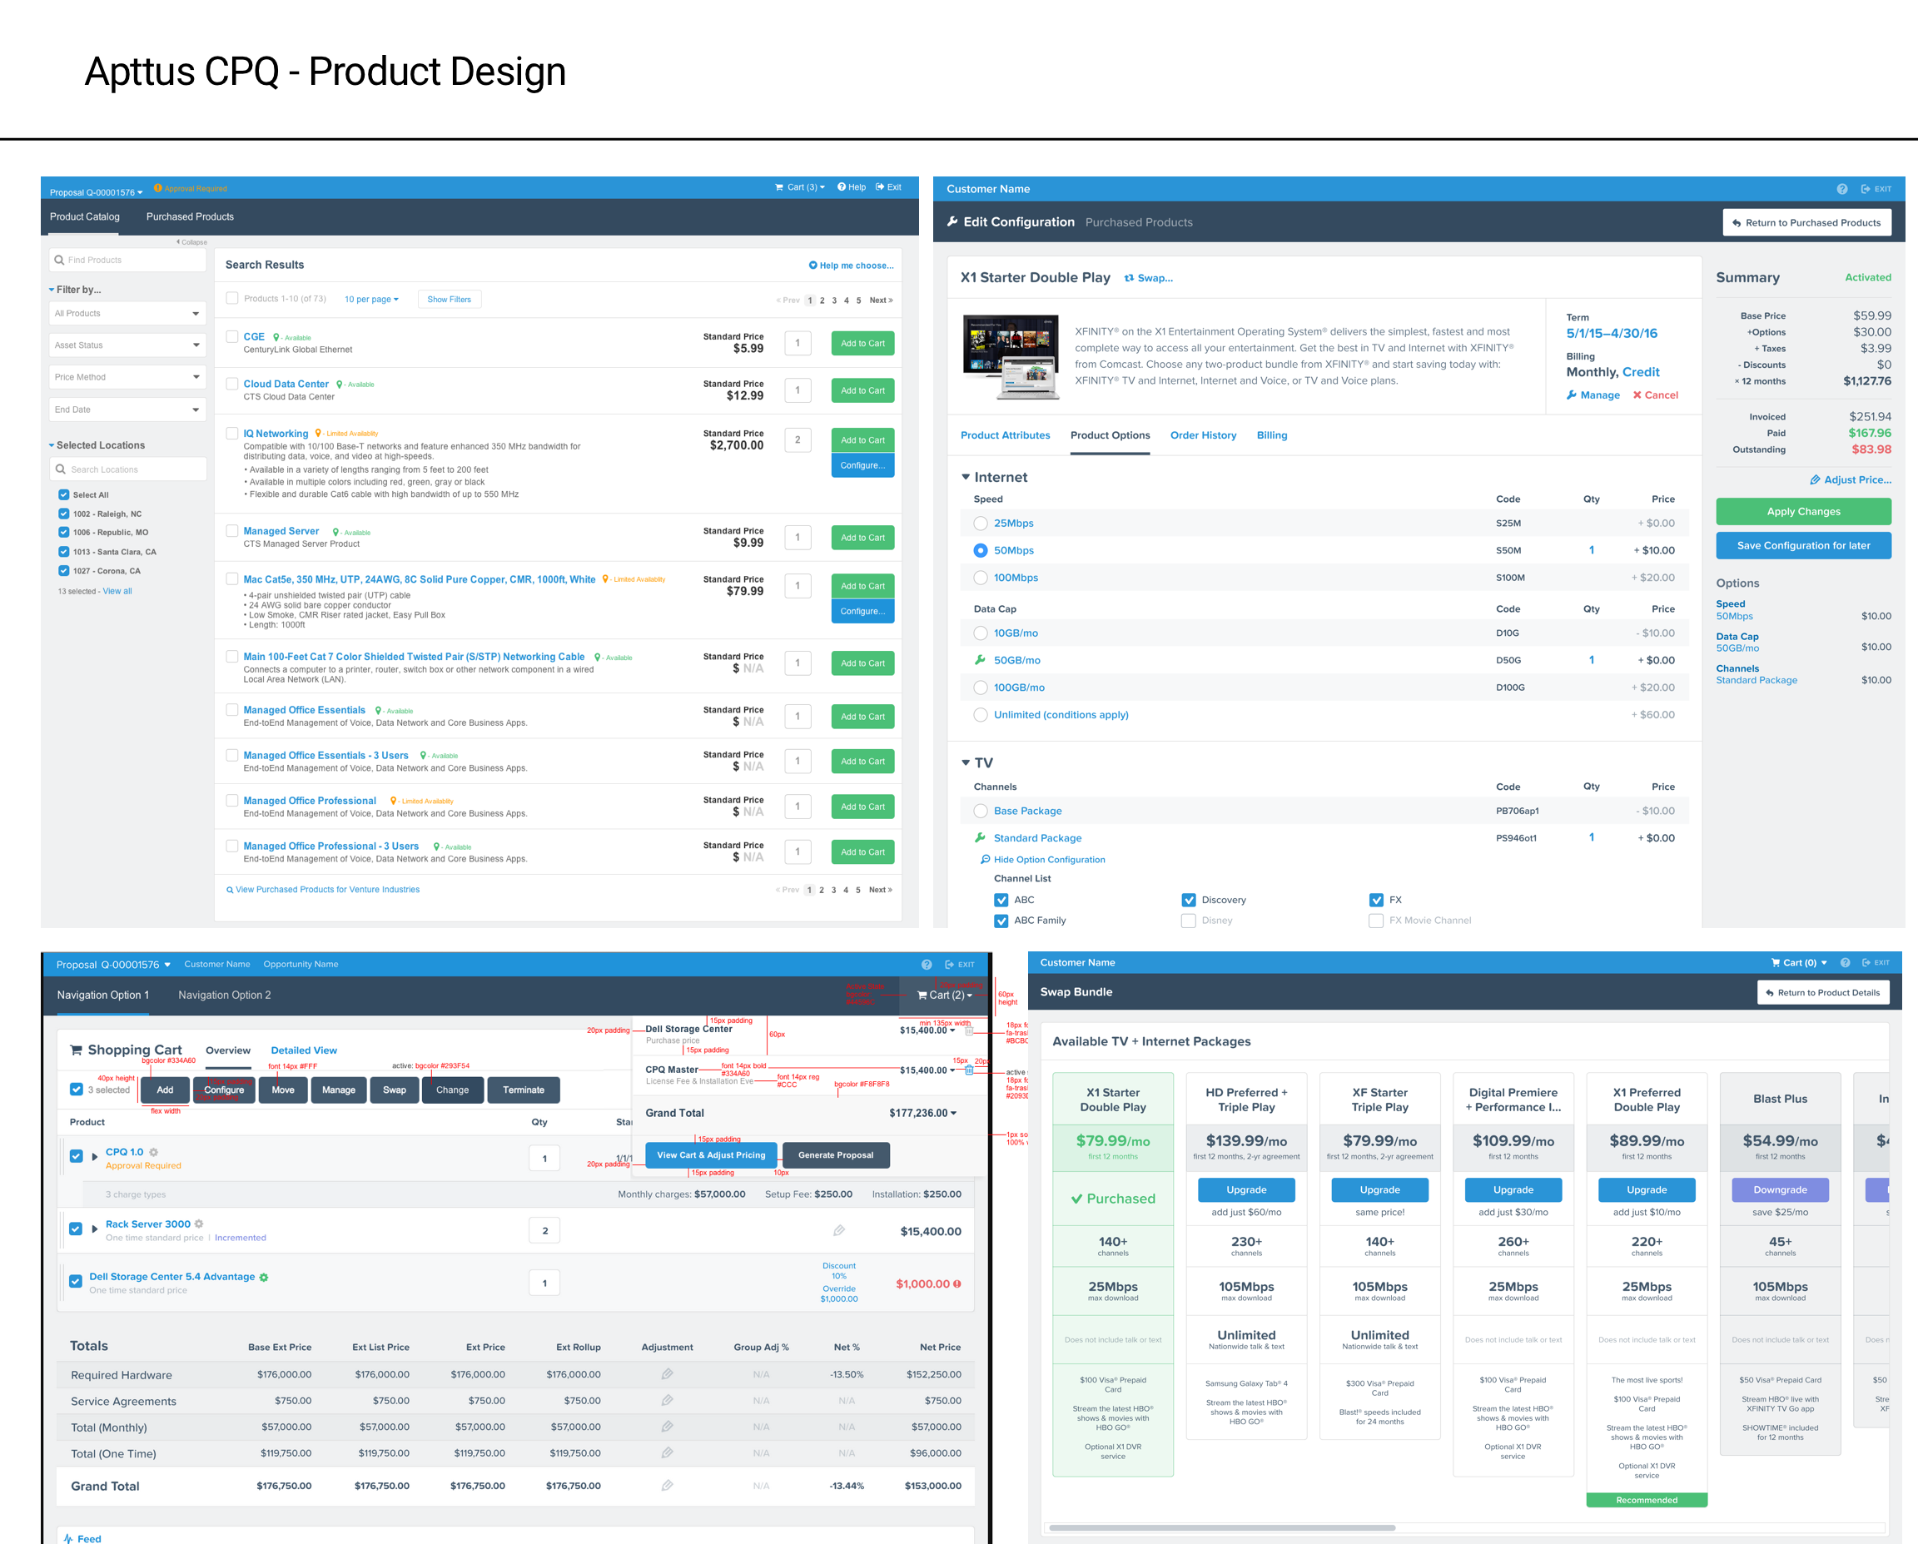Click the Hide Option Configuration magnifier icon
Image resolution: width=1918 pixels, height=1544 pixels.
[x=985, y=860]
